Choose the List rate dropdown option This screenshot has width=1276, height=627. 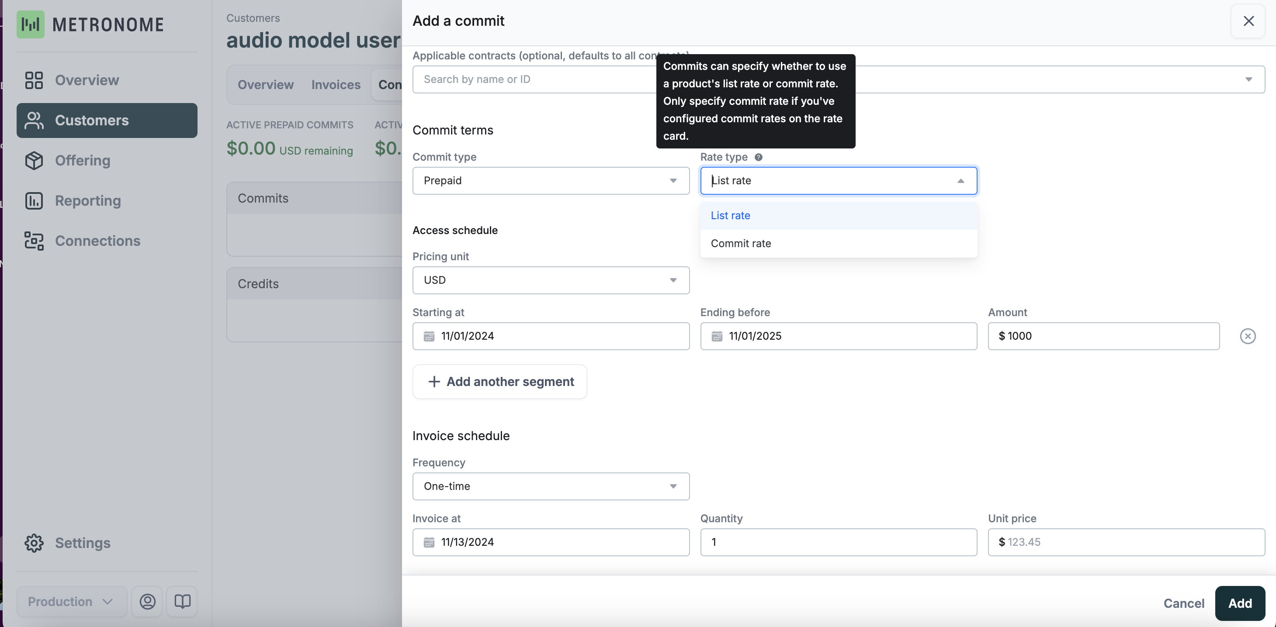730,216
